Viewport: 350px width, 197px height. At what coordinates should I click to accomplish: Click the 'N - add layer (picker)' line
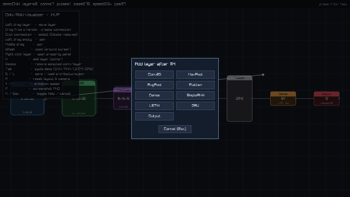click(34, 59)
